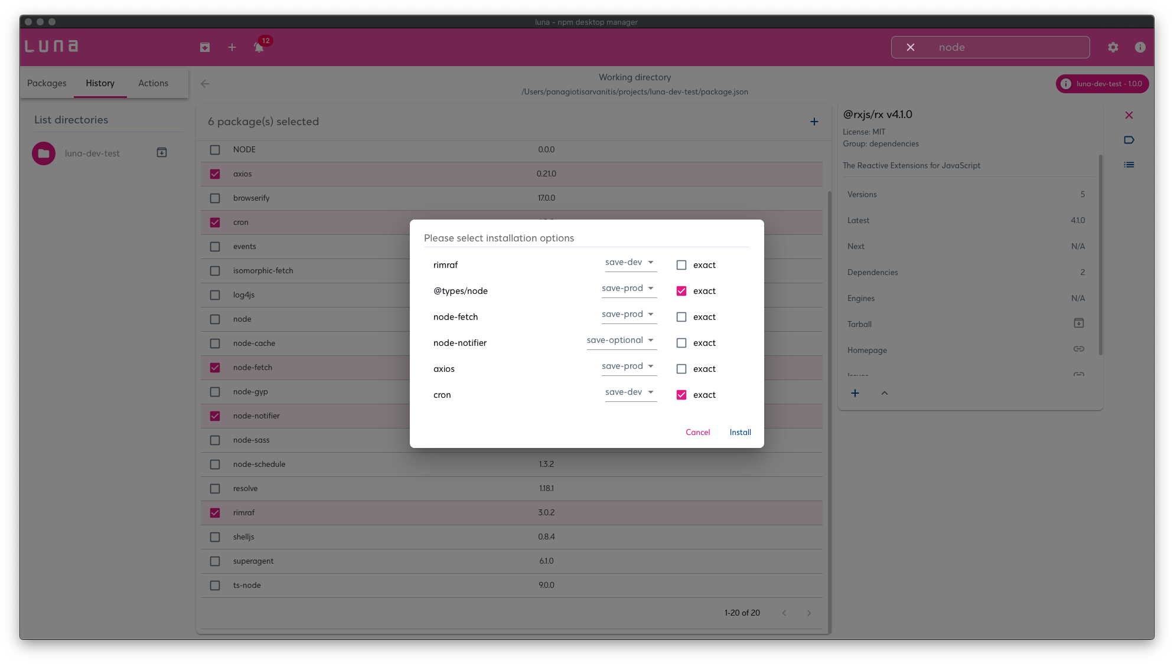Open the Homepage link icon
1174x664 pixels.
pyautogui.click(x=1078, y=349)
